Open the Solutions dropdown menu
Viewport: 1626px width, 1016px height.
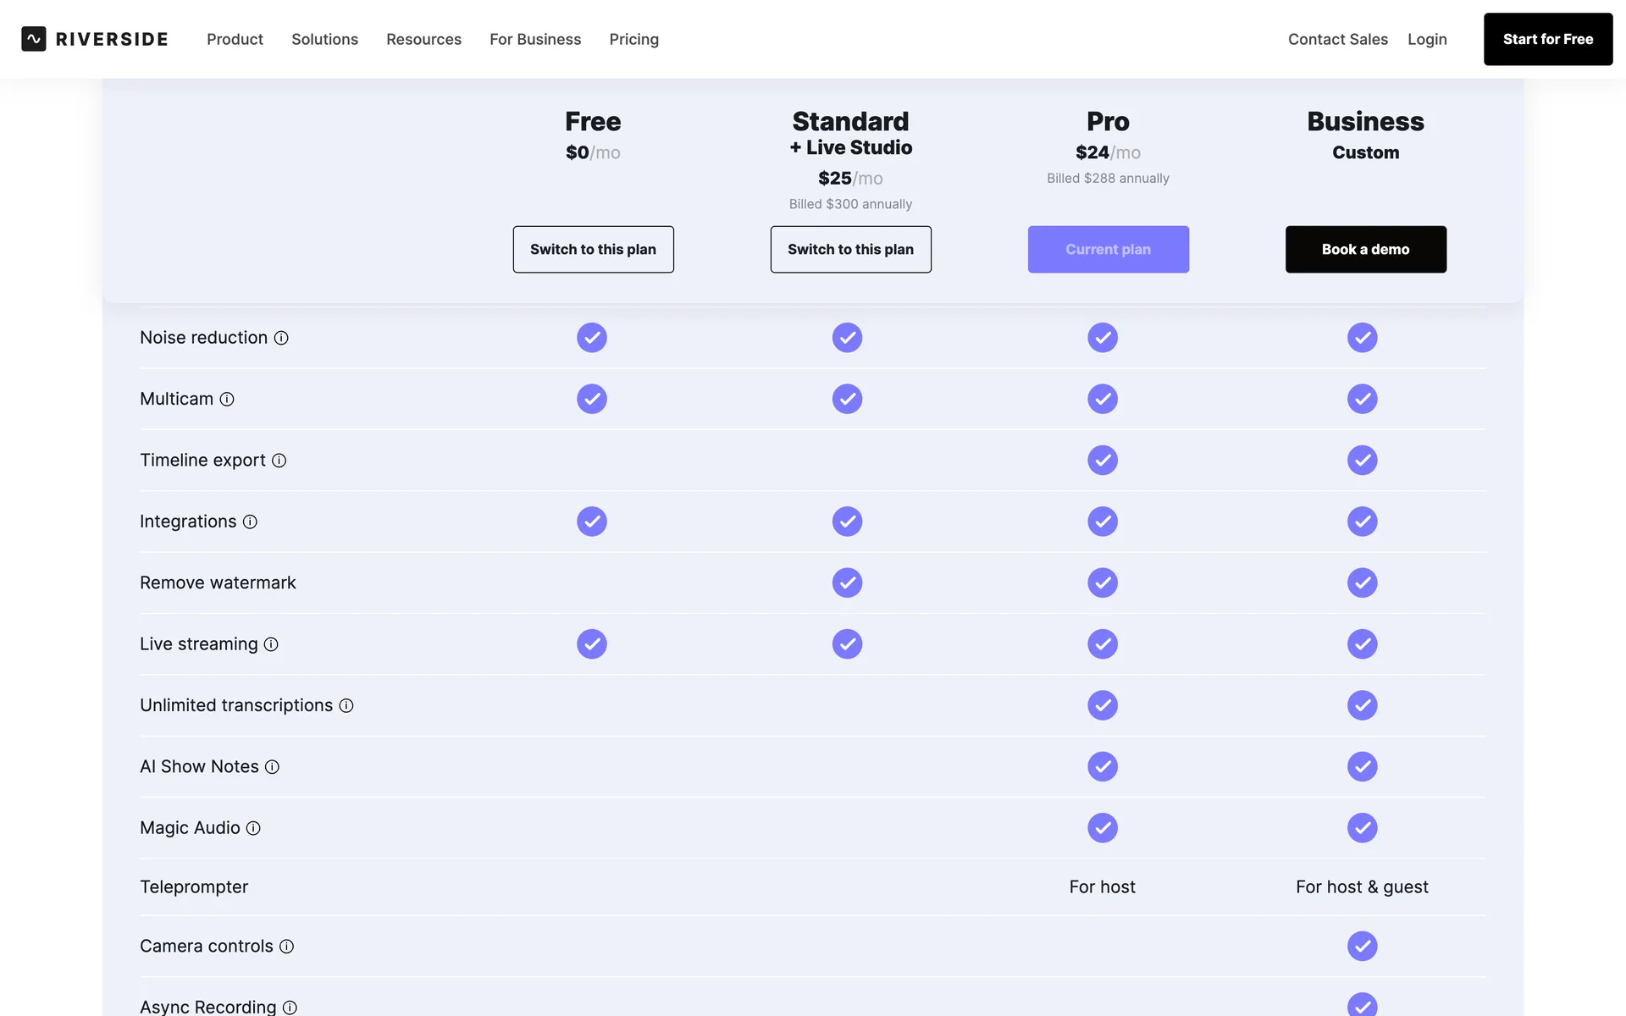point(324,39)
